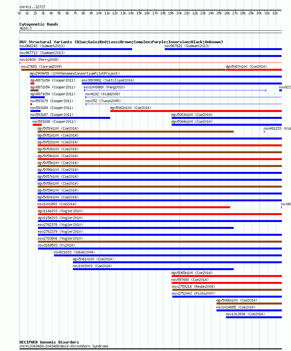291x351 pixels.
Task: Open dgv5058n100 (Coe2014) label
Action: (58, 183)
